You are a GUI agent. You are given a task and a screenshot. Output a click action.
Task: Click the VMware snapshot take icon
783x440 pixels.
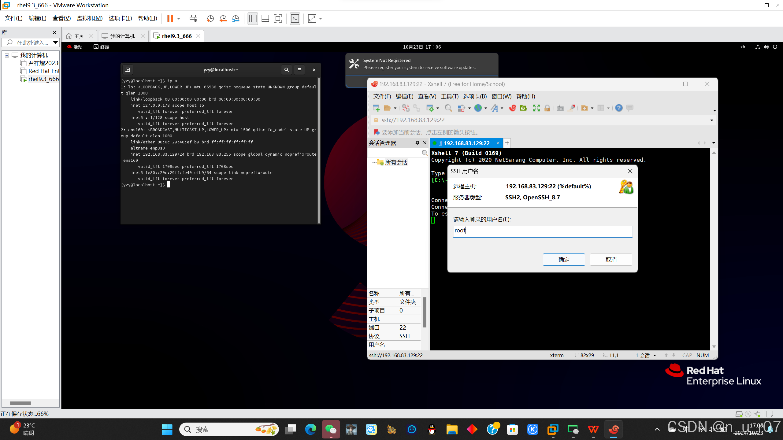pos(210,19)
